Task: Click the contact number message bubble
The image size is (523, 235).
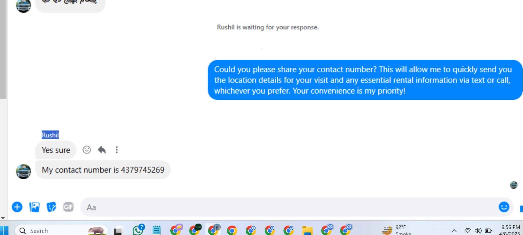Action: click(x=103, y=170)
